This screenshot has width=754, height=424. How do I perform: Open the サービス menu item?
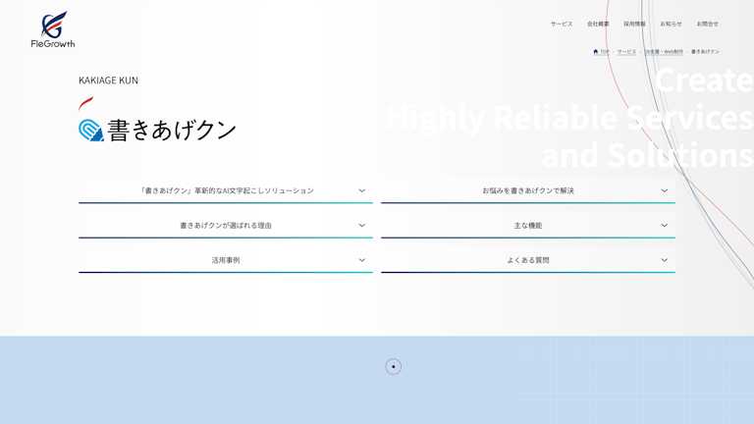pyautogui.click(x=561, y=24)
